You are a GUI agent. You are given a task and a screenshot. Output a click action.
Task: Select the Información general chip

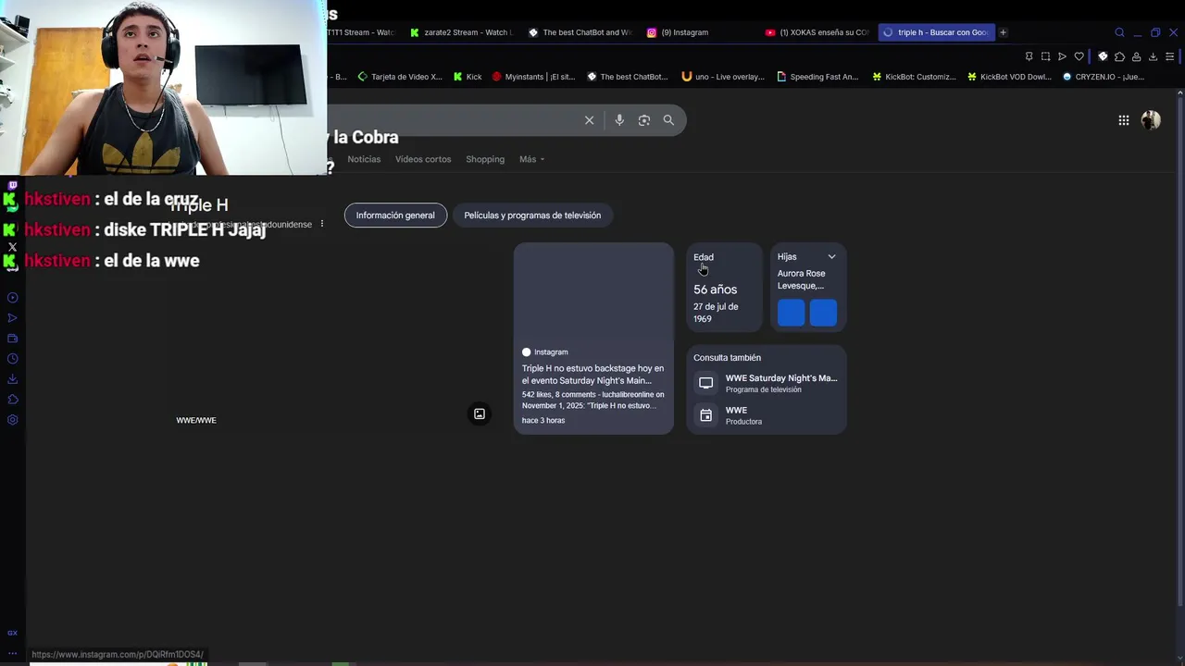point(395,216)
